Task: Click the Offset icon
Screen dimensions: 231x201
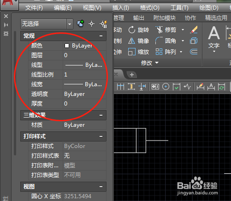Action: [194, 52]
